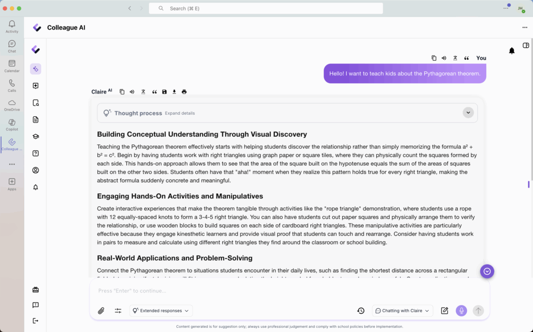Open the sign-out icon in sidebar
The height and width of the screenshot is (332, 533).
click(x=35, y=321)
